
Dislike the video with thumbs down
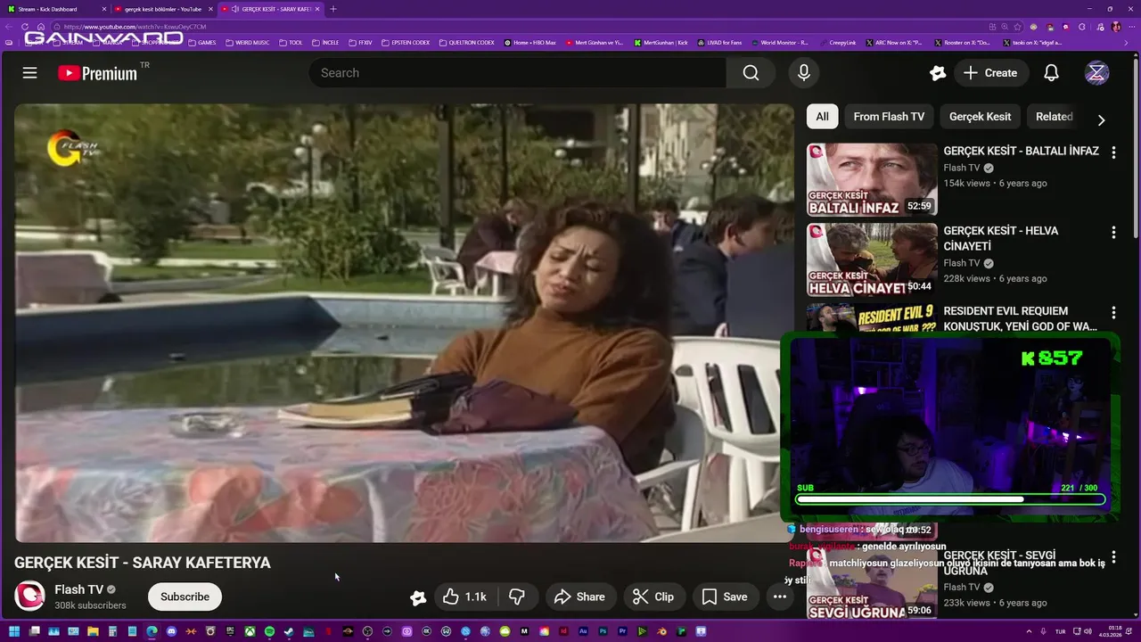pyautogui.click(x=516, y=597)
